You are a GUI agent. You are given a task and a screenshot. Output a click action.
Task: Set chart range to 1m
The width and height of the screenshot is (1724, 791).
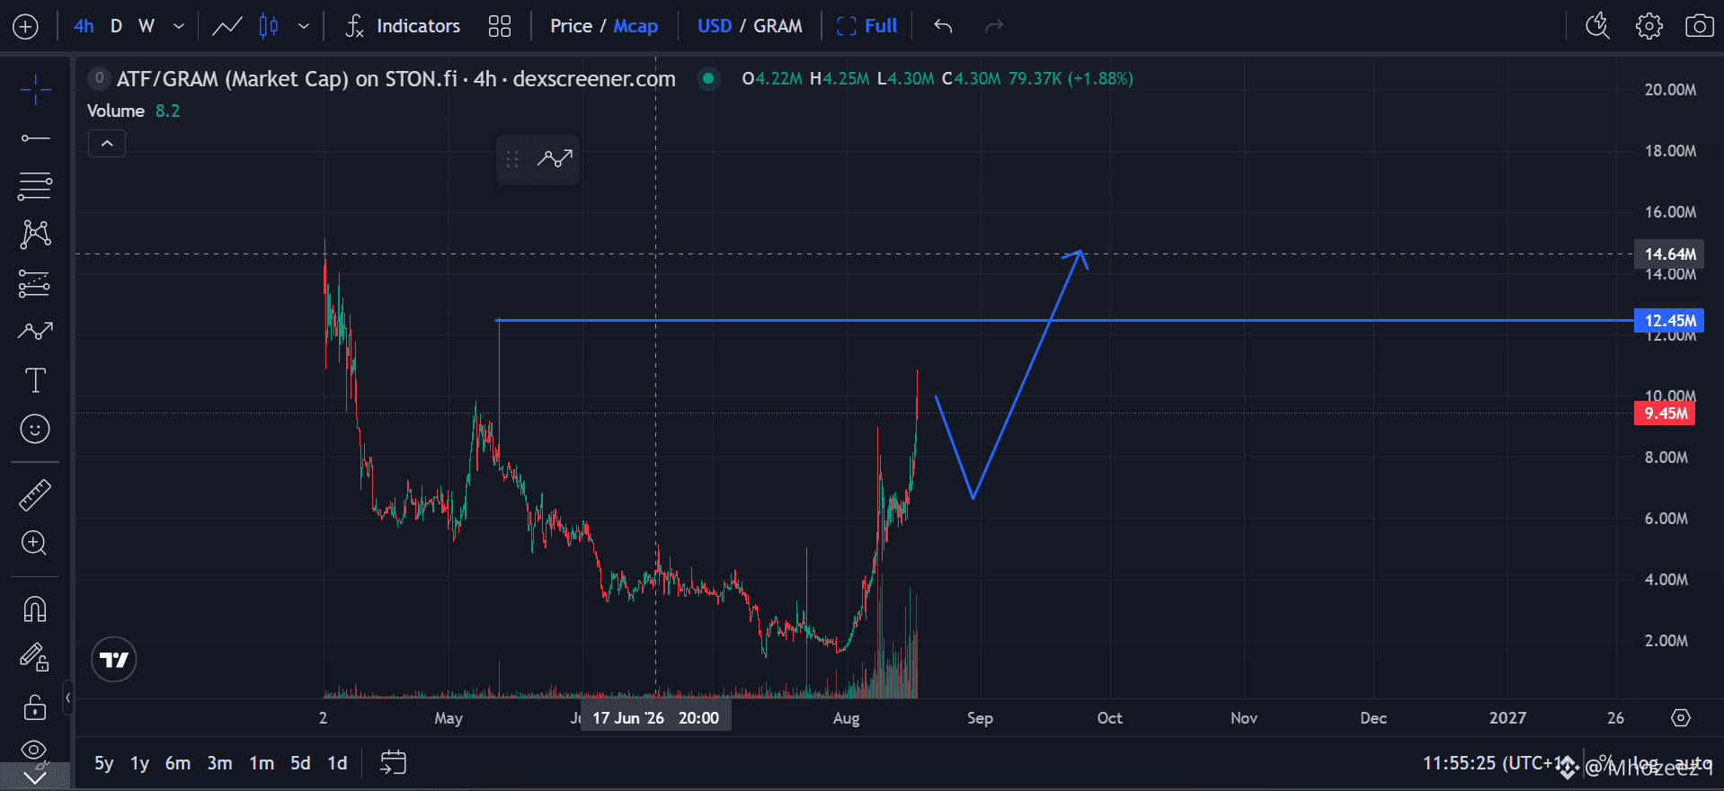click(262, 763)
